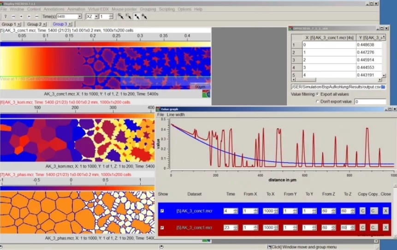Open the Virtual EDX menu

[98, 9]
